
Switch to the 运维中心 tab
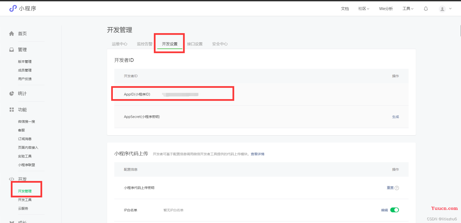[120, 44]
